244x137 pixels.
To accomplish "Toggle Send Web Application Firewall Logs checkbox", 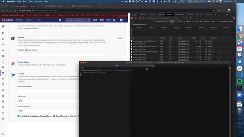I will [x=19, y=116].
